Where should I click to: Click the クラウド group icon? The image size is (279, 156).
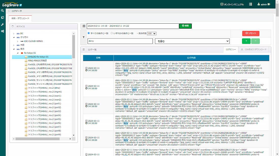[18, 37]
